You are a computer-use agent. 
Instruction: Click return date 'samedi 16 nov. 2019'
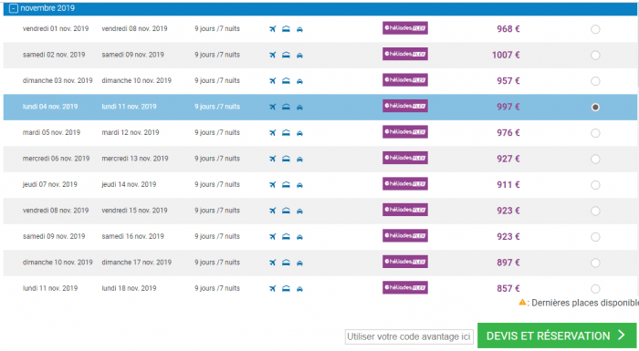(133, 236)
